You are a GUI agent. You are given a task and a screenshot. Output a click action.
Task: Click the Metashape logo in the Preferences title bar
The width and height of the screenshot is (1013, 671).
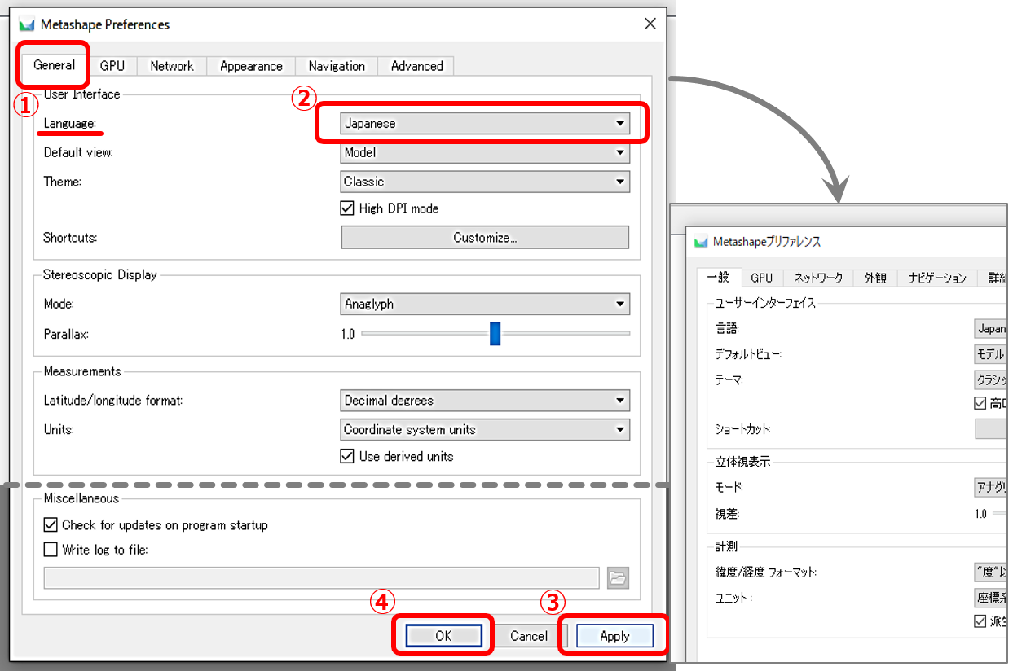tap(27, 24)
